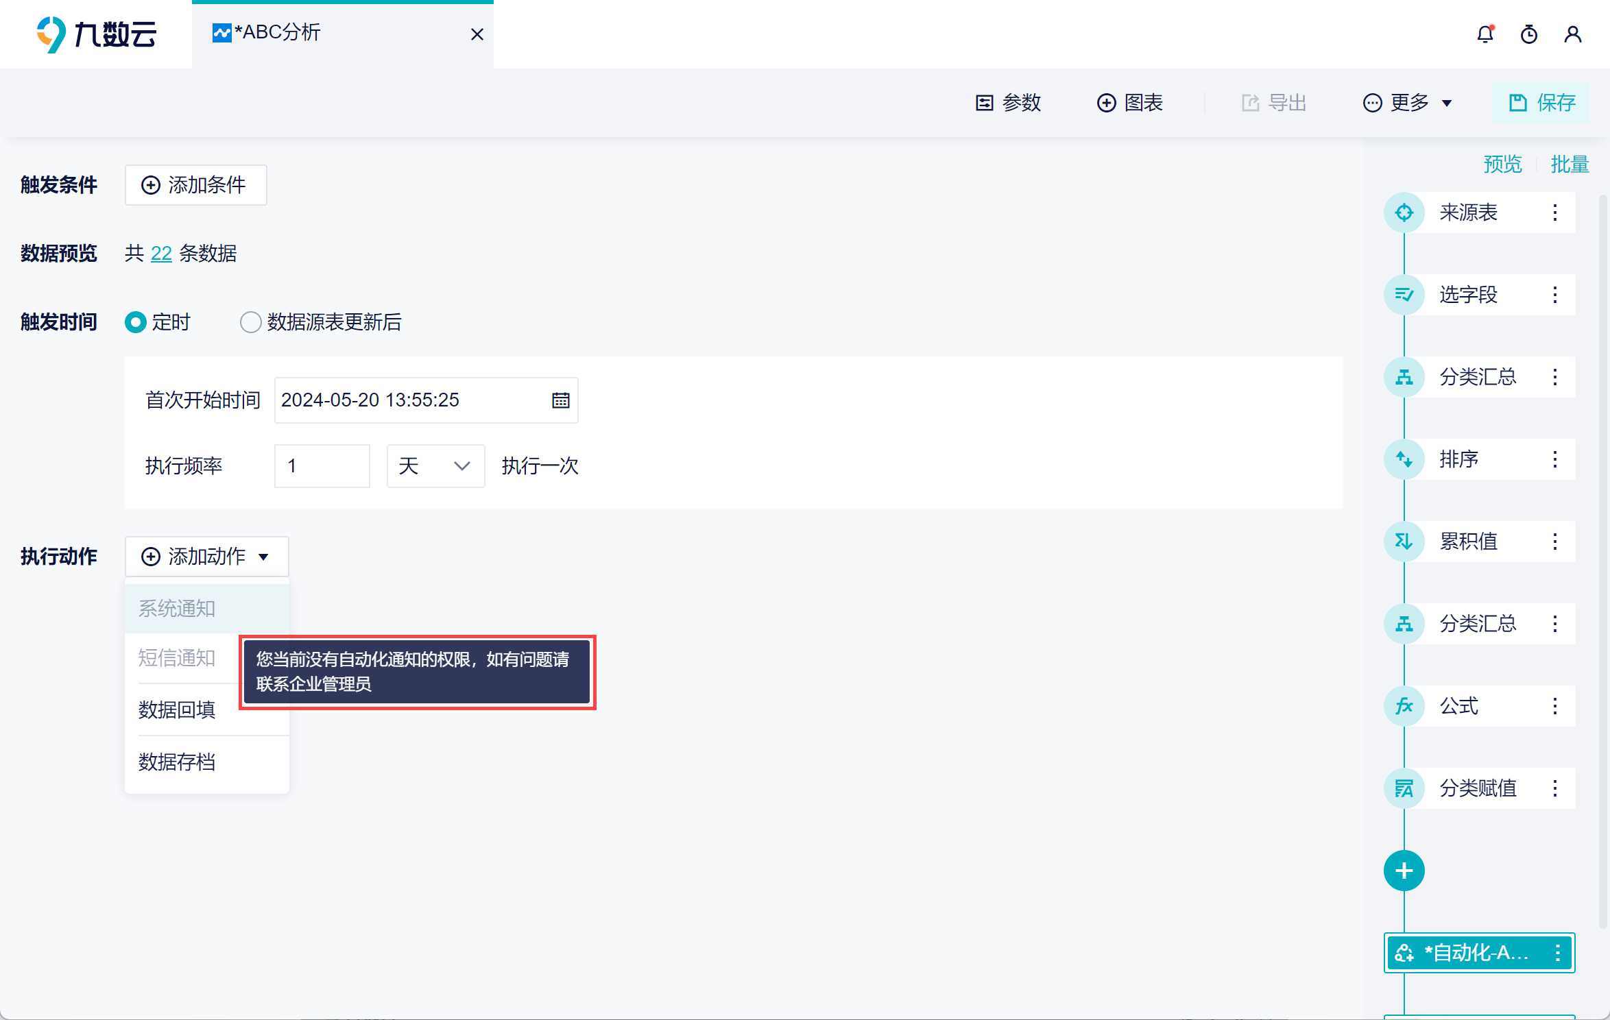Click the calendar icon in start time field
1610x1020 pixels.
[x=560, y=400]
